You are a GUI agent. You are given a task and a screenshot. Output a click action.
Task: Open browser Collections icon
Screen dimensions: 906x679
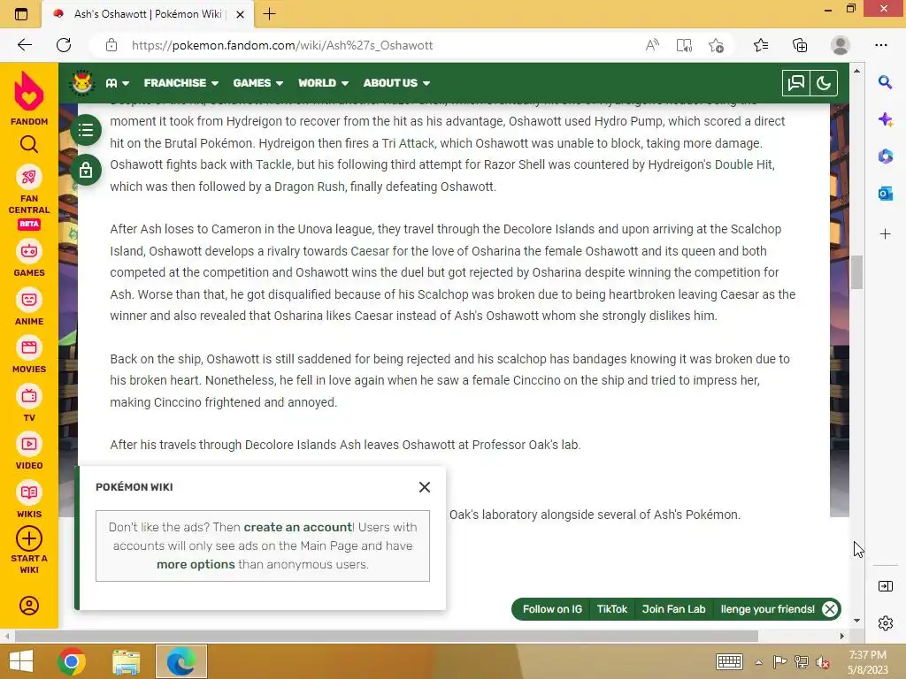(800, 45)
